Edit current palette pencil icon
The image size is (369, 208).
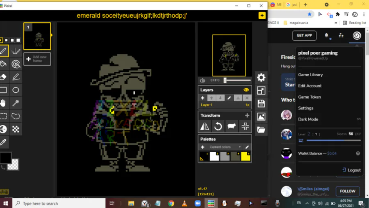point(247,147)
